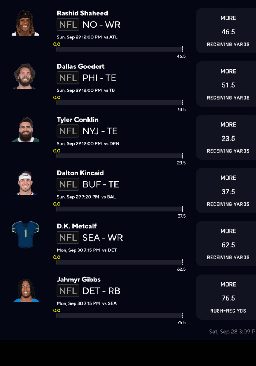Open Dallas Goedert's player photo
This screenshot has width=256, height=366.
pos(25,76)
